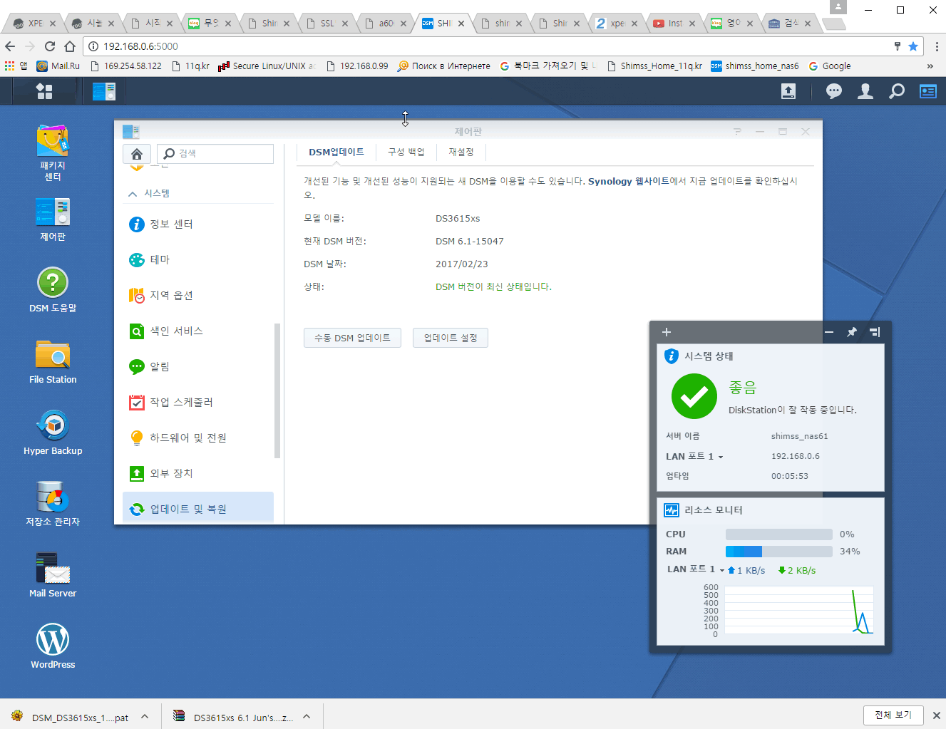Screen dimensions: 946x729
Task: Open the user options person icon
Action: click(x=865, y=91)
